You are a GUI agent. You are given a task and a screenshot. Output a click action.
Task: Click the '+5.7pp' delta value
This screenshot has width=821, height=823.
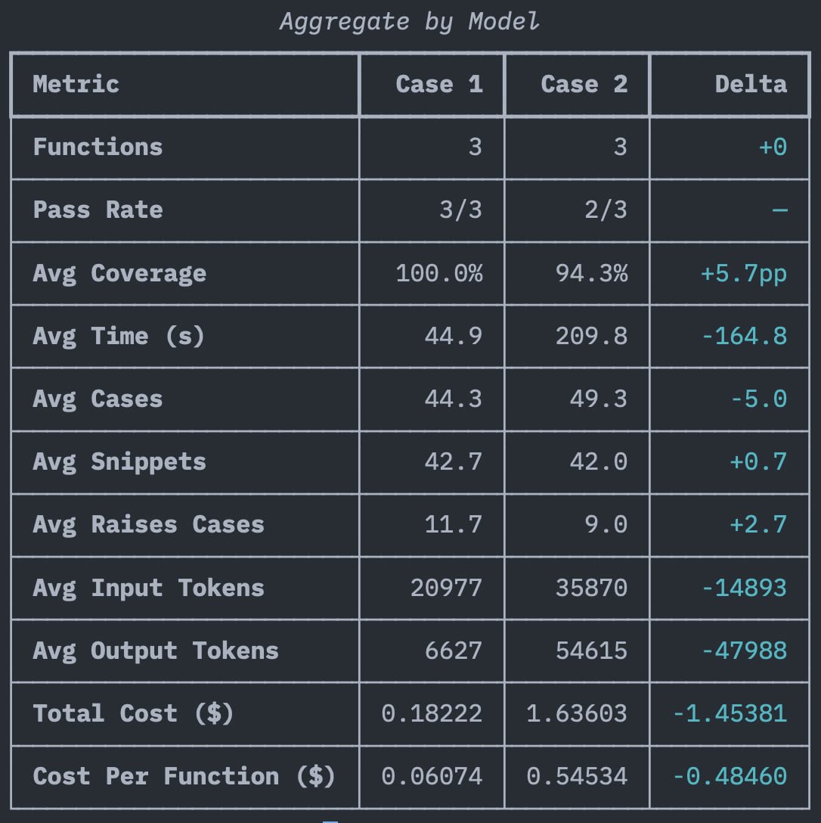(744, 274)
